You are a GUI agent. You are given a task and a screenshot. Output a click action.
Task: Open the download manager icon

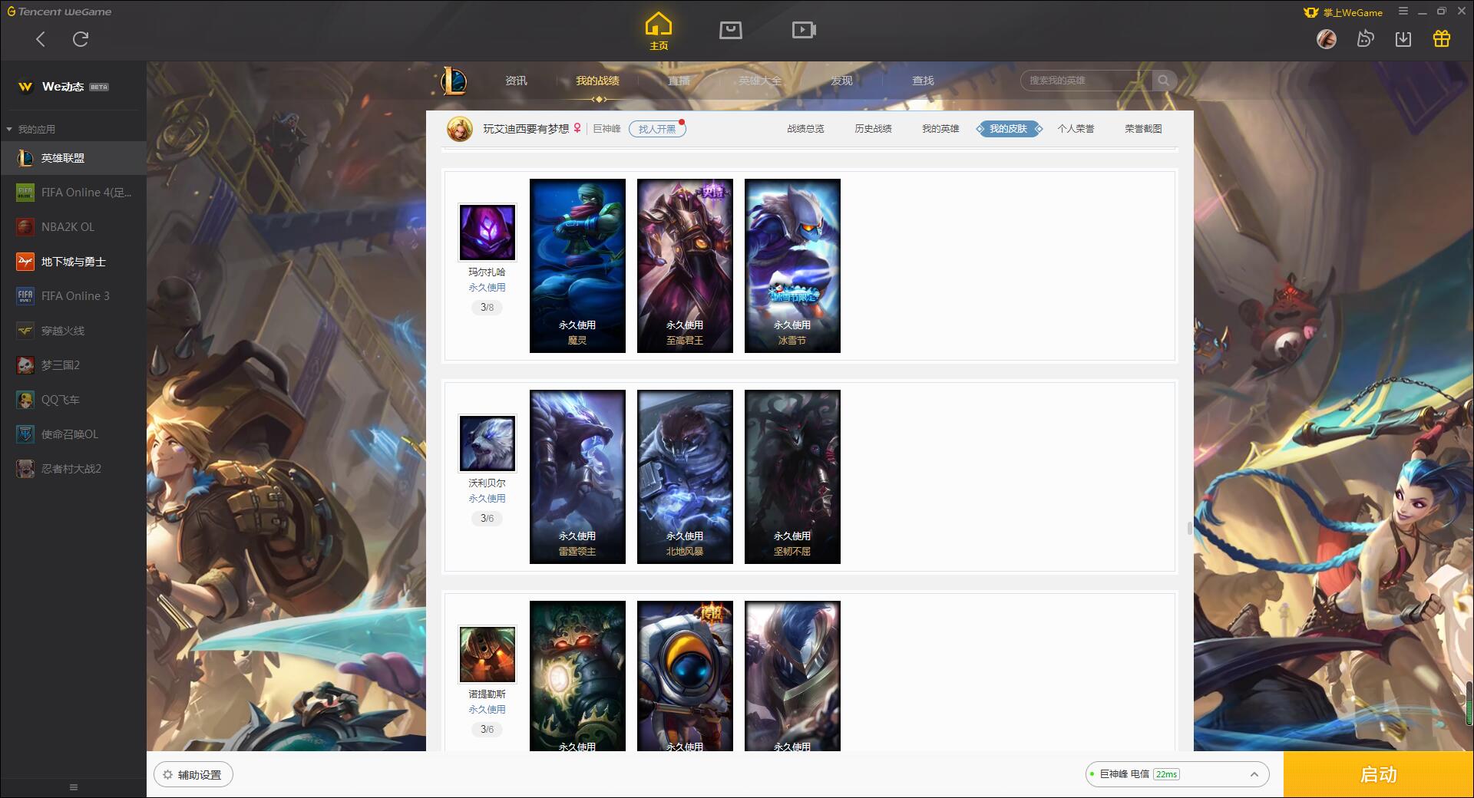click(1403, 38)
